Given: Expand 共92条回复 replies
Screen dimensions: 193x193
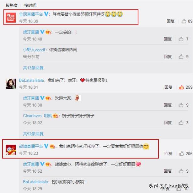Looking at the screenshot, I should point(33,134).
